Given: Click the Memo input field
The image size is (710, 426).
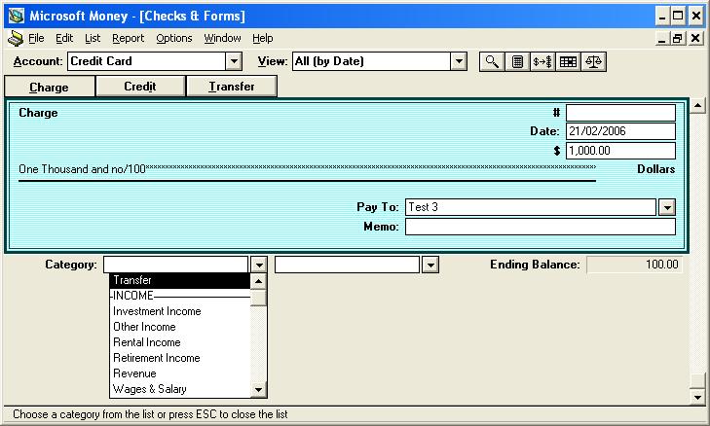Looking at the screenshot, I should tap(541, 227).
